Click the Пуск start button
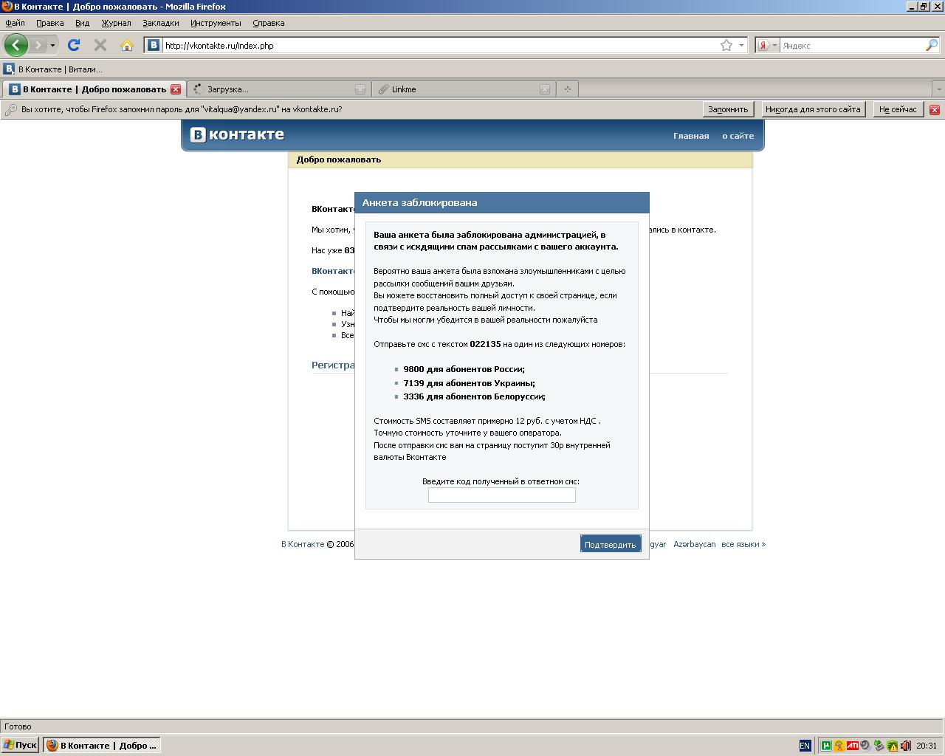Viewport: 945px width, 756px height. (x=20, y=745)
